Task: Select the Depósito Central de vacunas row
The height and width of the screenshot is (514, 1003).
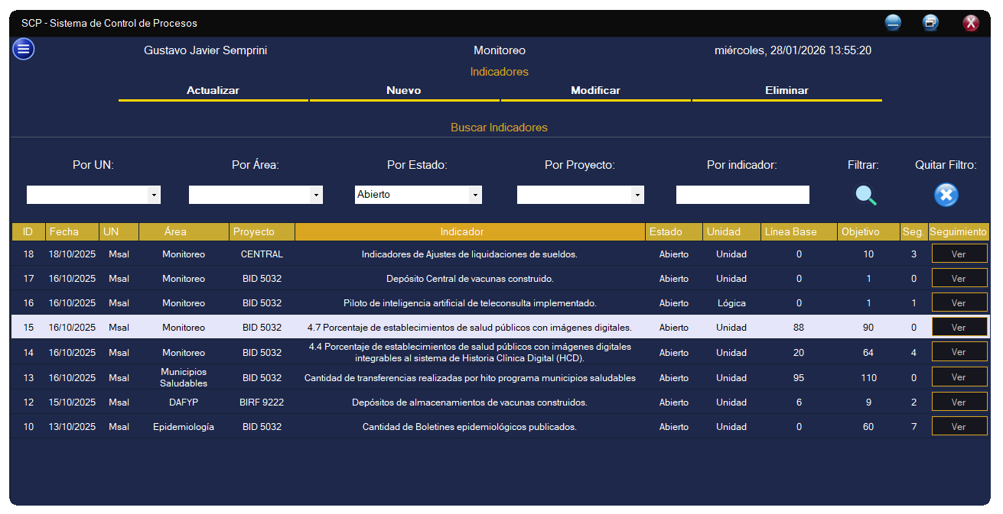Action: tap(470, 279)
